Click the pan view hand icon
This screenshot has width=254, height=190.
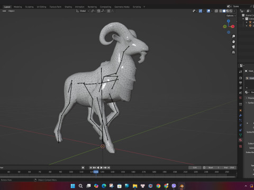point(233,42)
